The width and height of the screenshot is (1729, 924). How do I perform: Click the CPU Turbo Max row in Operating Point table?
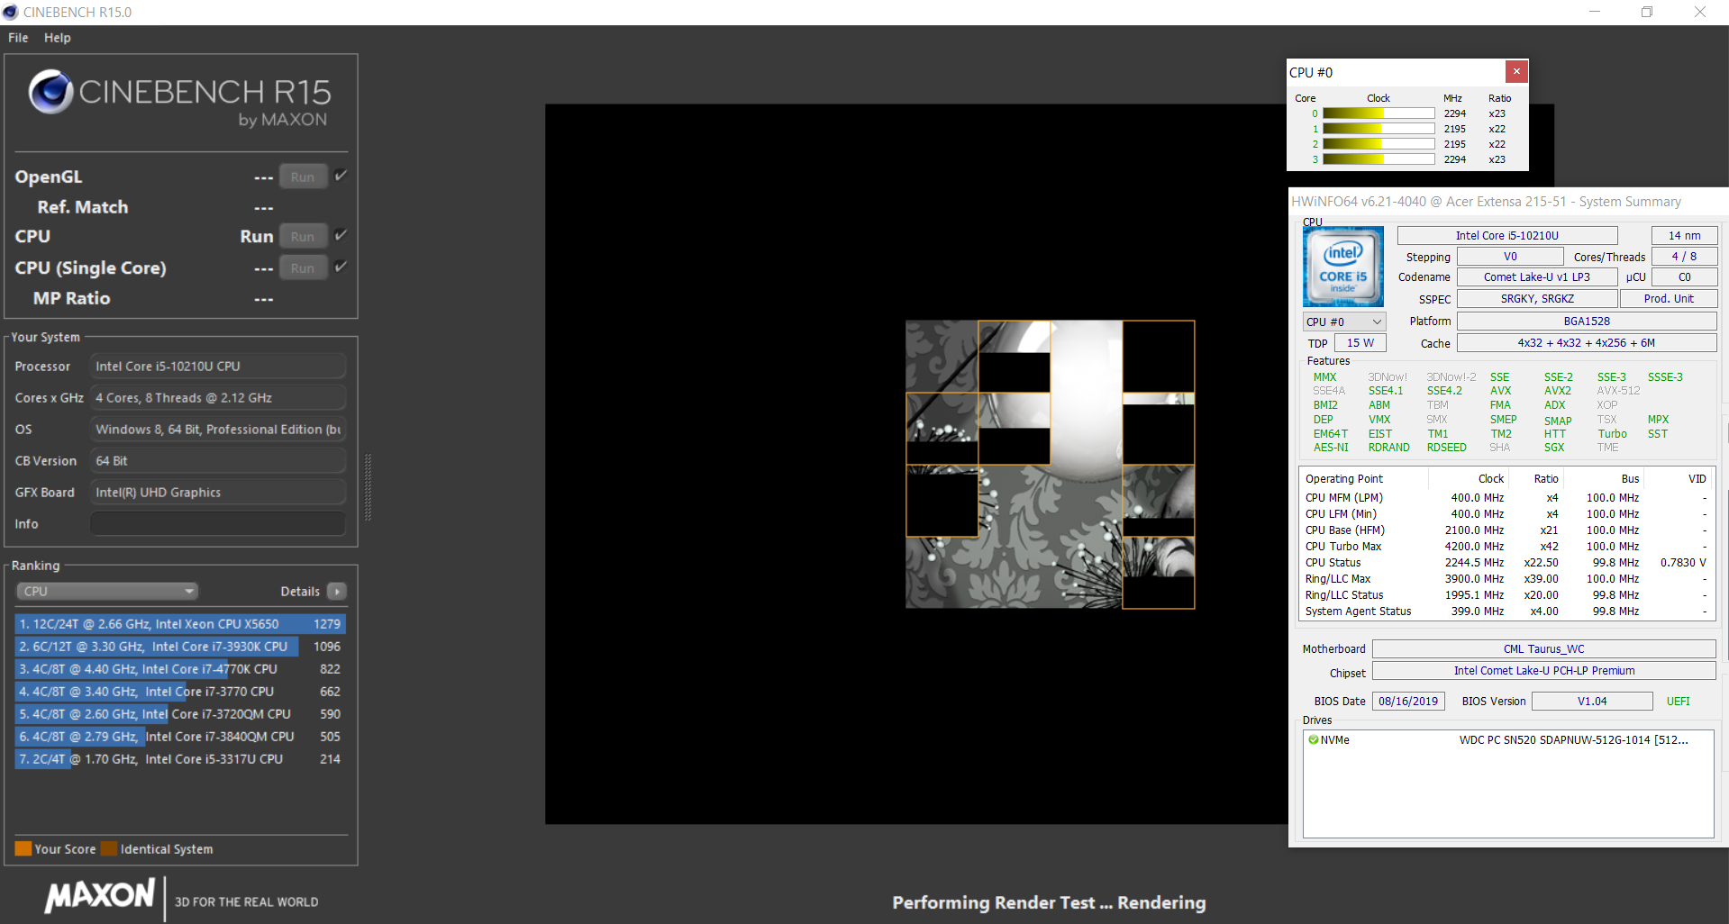[1506, 547]
